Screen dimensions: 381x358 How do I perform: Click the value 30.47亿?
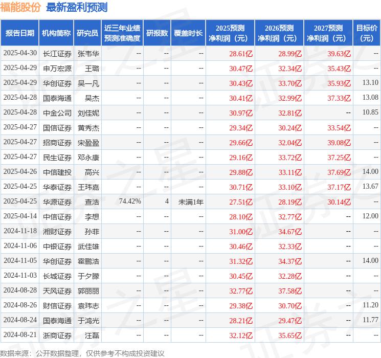(x=241, y=69)
